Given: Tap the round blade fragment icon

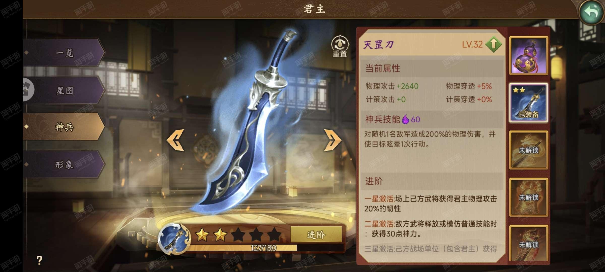Looking at the screenshot, I should pyautogui.click(x=173, y=238).
